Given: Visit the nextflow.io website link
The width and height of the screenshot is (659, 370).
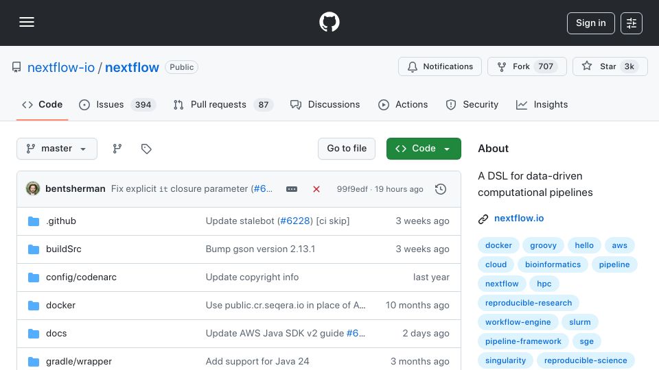Looking at the screenshot, I should coord(519,219).
